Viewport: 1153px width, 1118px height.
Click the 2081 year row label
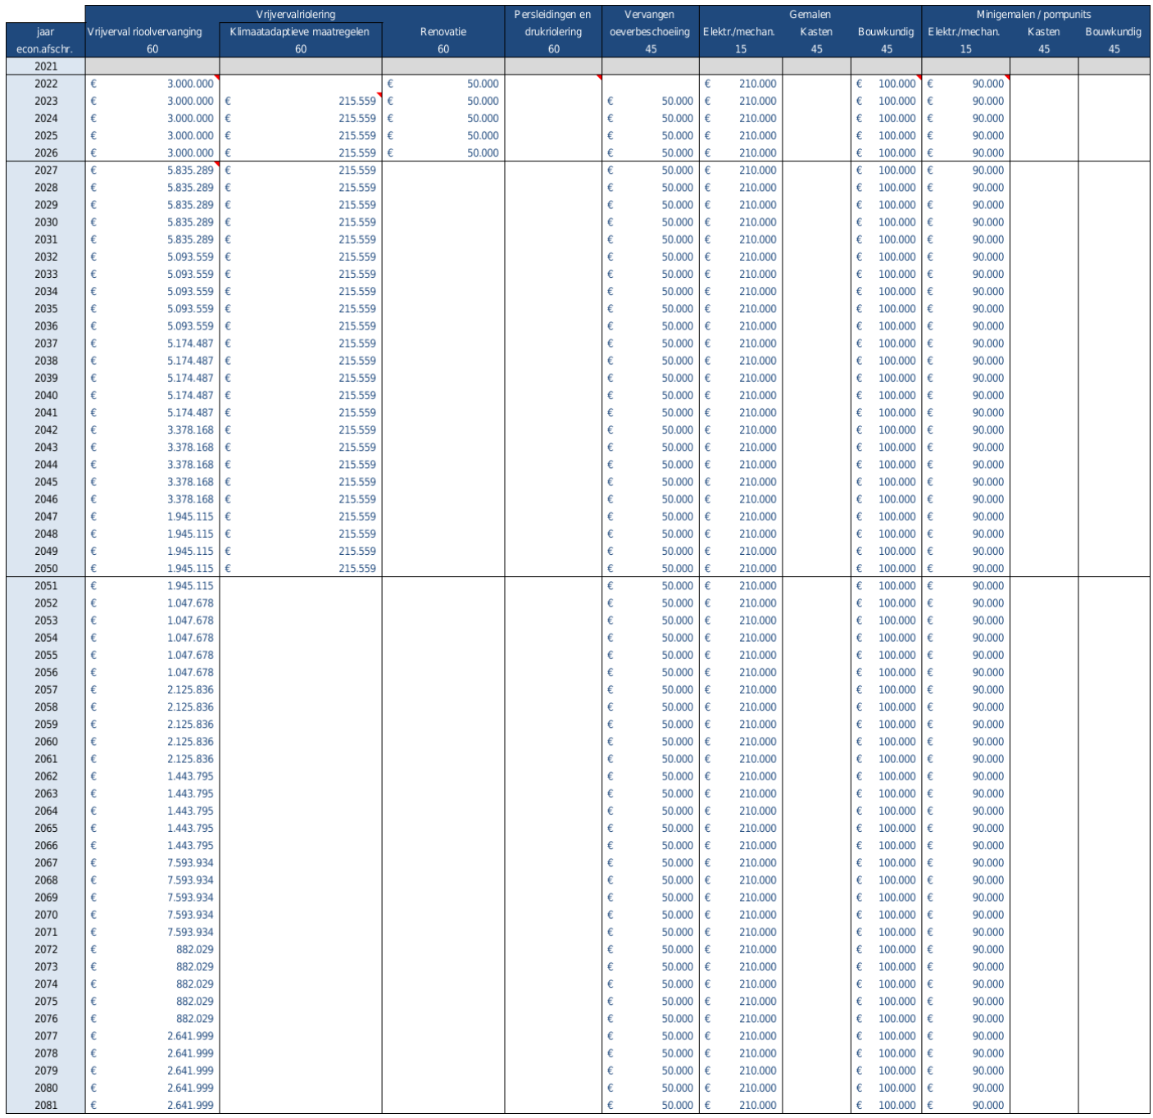[x=46, y=1105]
